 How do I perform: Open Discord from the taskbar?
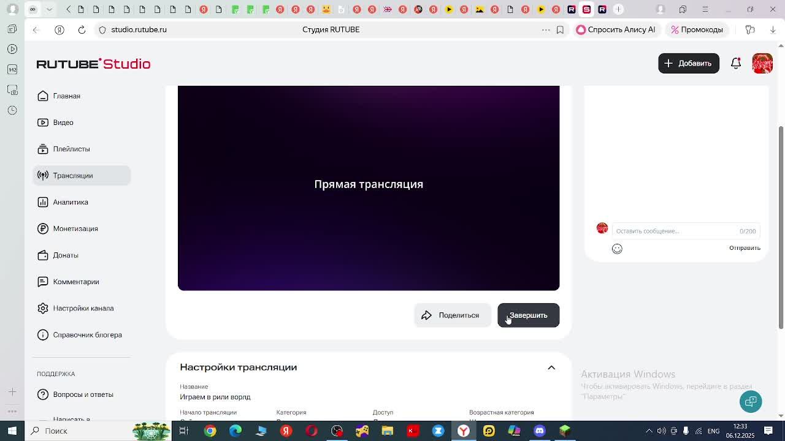pos(540,431)
